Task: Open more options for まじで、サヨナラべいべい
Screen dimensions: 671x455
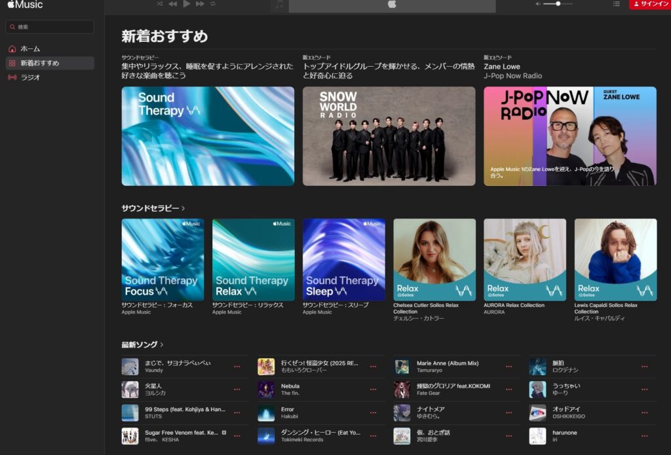Action: pyautogui.click(x=237, y=367)
